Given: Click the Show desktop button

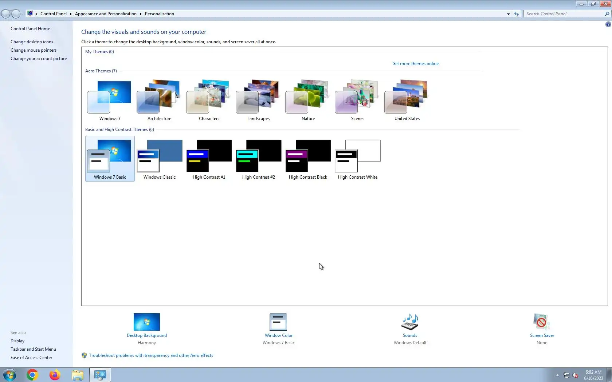Looking at the screenshot, I should tap(609, 375).
